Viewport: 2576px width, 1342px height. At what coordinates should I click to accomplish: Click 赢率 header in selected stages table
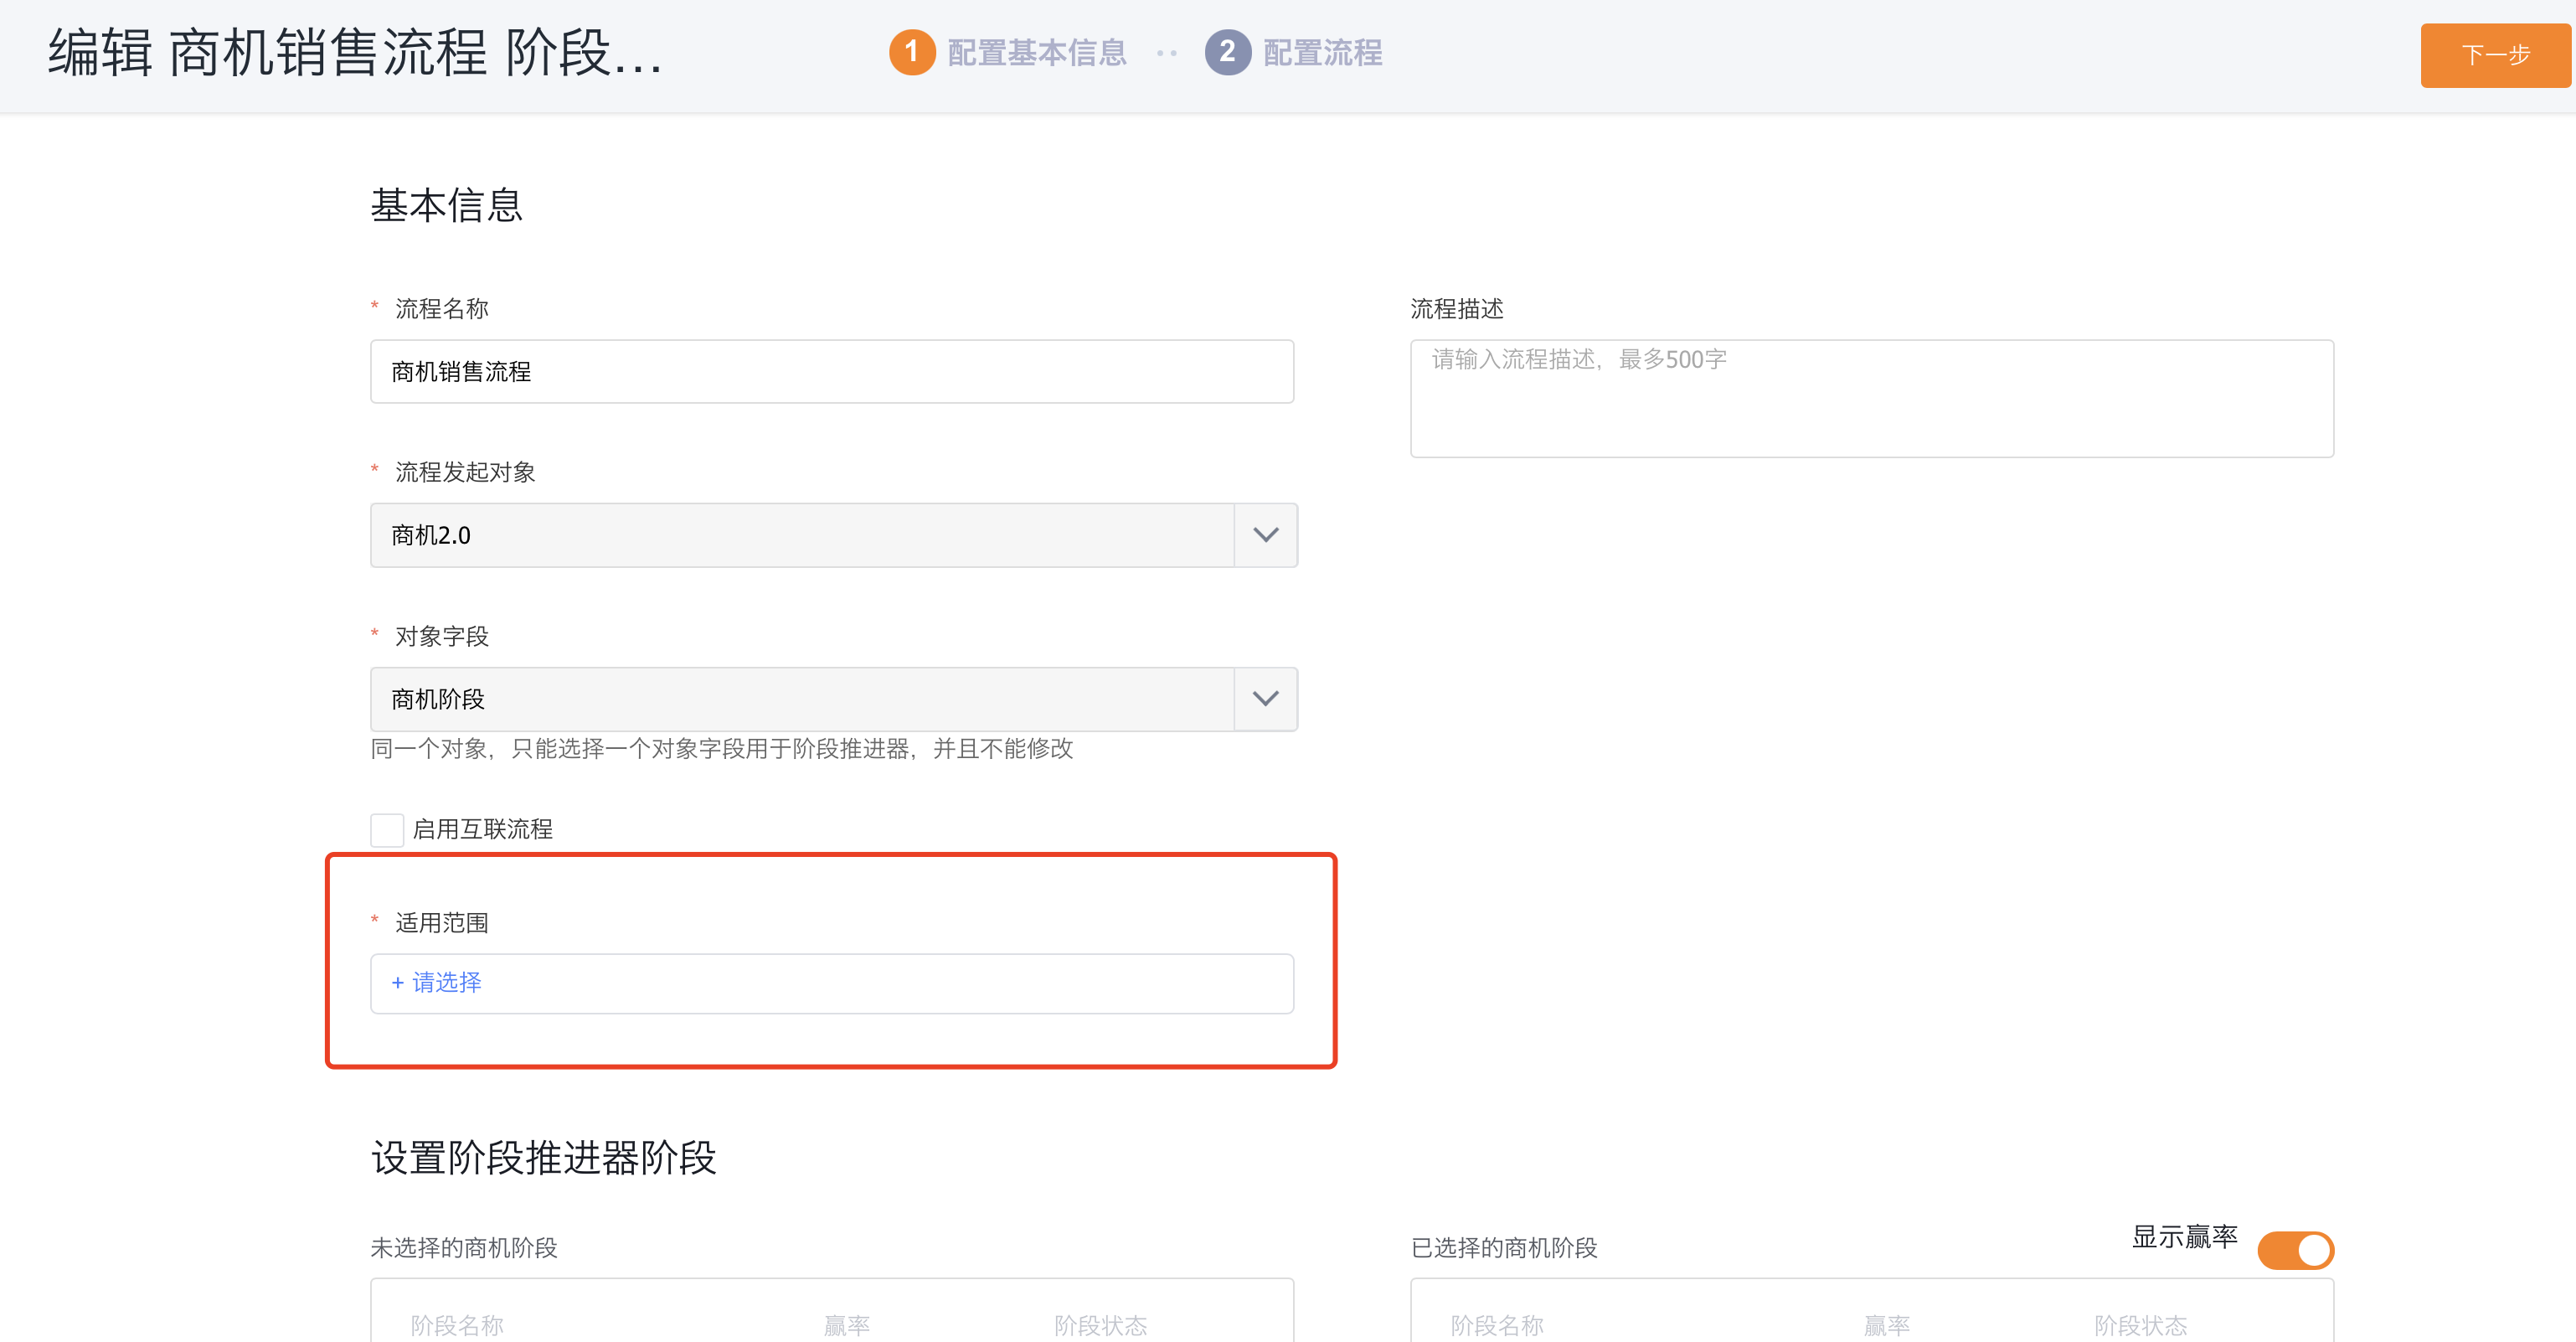(x=1887, y=1325)
